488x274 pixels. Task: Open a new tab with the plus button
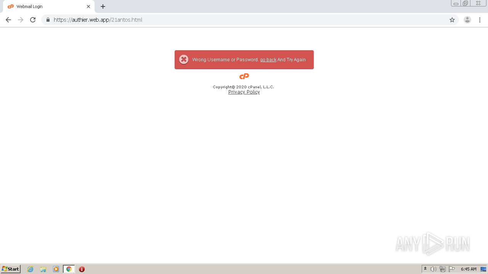point(103,6)
